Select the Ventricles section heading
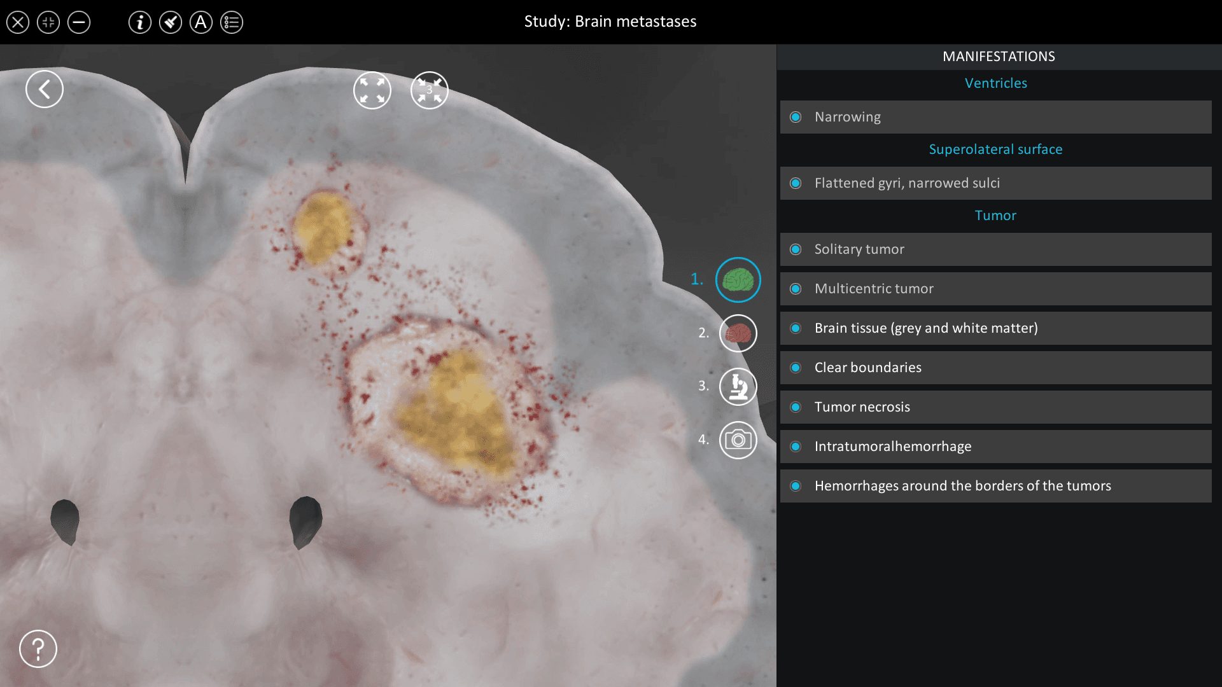 [995, 83]
